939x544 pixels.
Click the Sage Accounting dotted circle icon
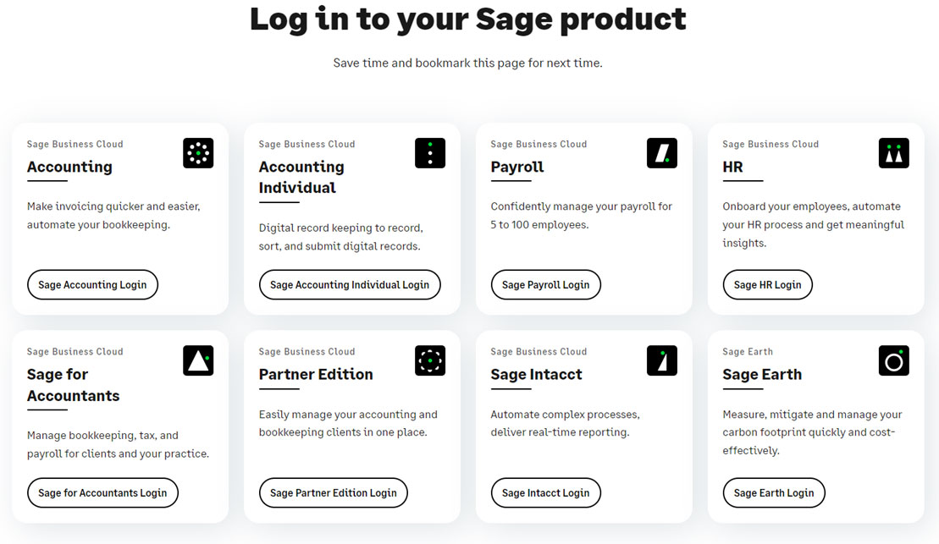[x=198, y=153]
